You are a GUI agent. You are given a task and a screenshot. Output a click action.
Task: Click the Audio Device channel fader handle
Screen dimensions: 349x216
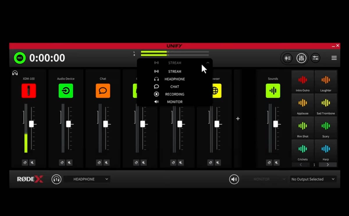click(68, 124)
